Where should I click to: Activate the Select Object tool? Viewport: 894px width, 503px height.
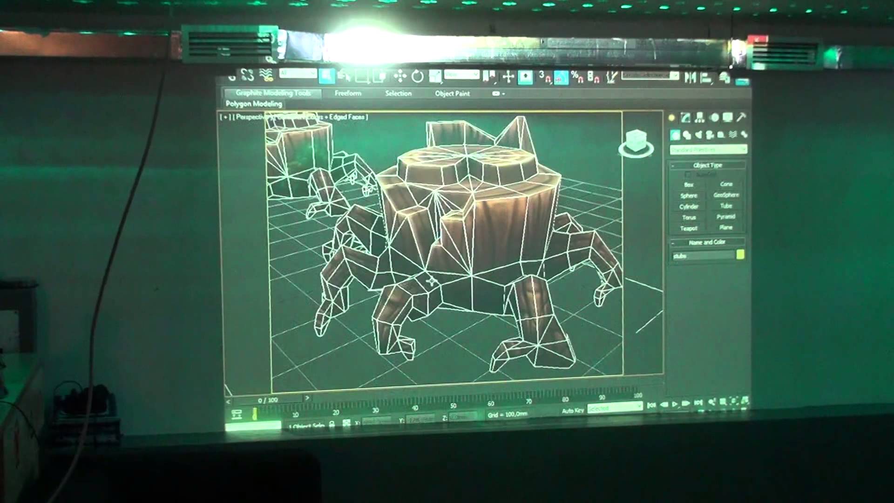(x=327, y=75)
